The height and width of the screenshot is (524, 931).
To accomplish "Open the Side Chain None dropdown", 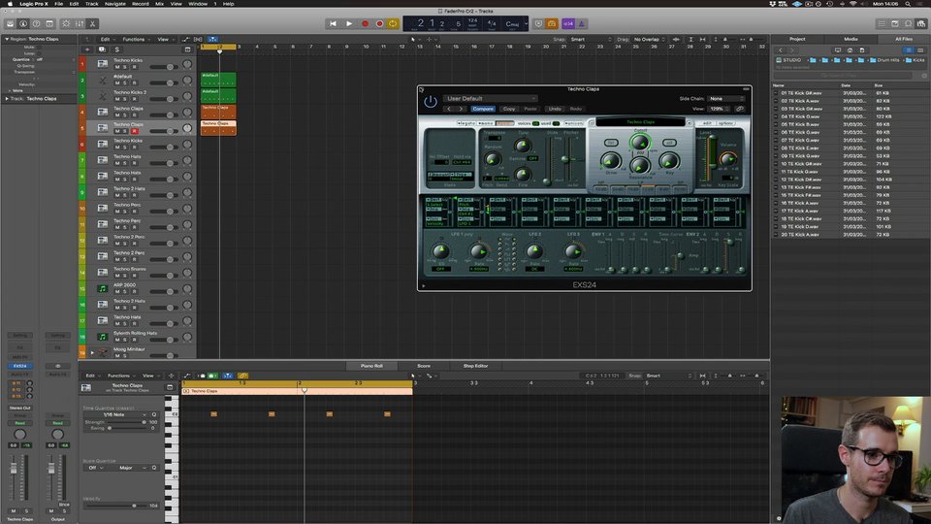I will coord(726,99).
